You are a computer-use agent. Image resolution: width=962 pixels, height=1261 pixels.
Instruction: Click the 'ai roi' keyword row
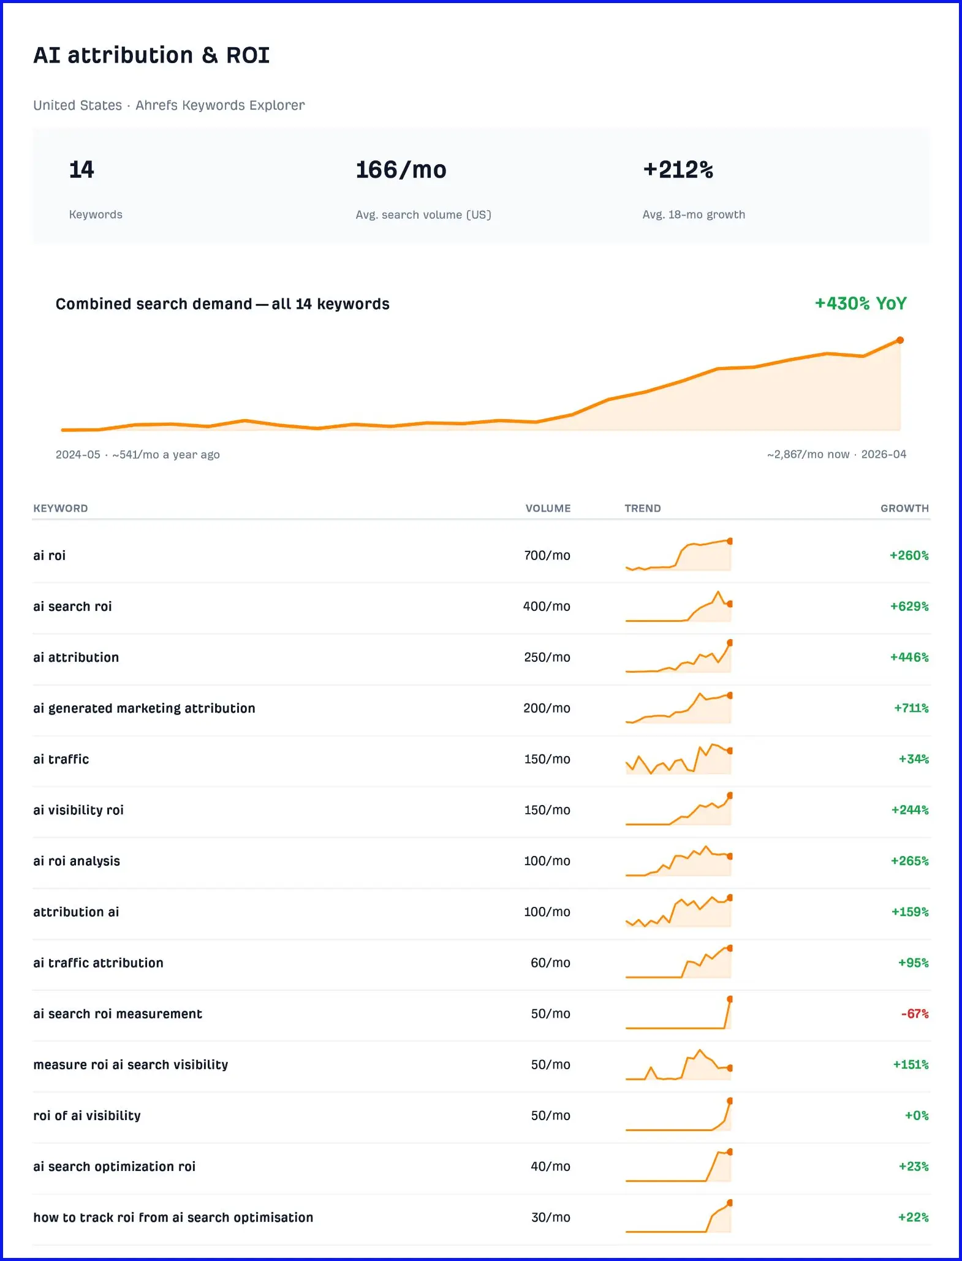481,556
